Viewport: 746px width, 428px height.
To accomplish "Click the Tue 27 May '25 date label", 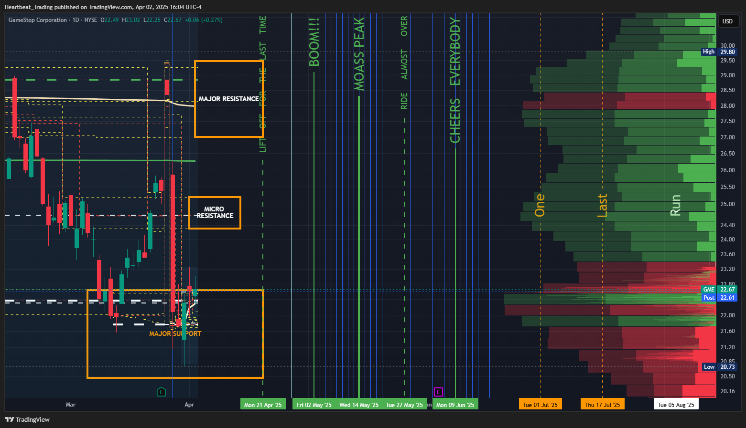I will 404,405.
